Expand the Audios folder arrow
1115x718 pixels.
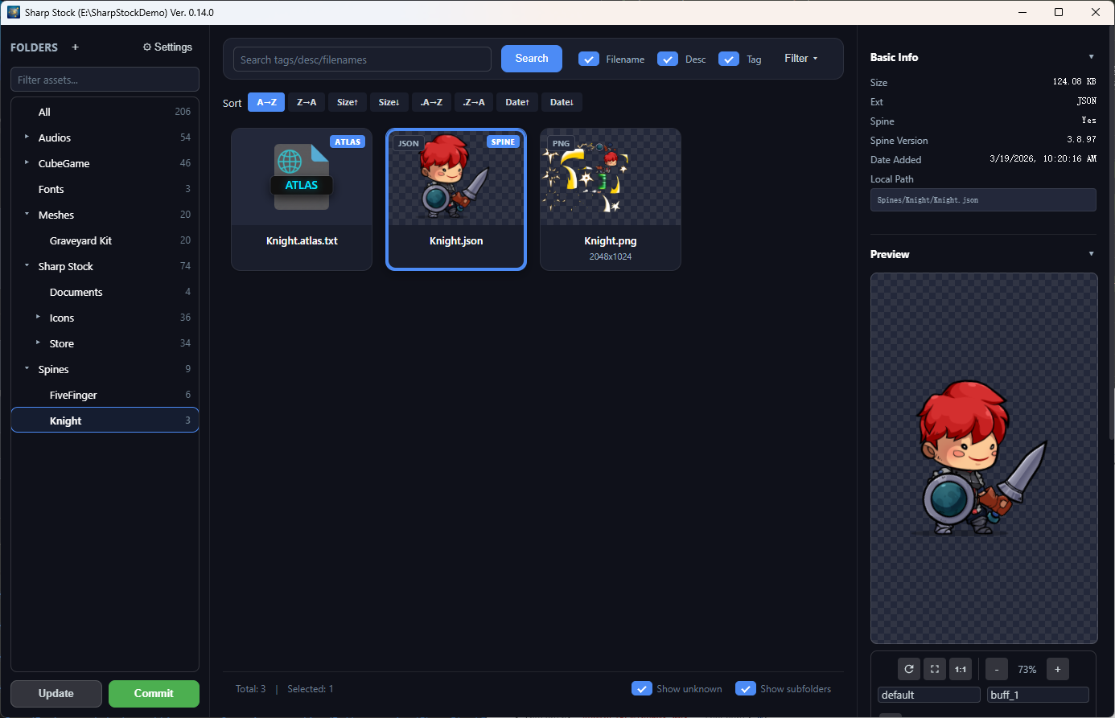pyautogui.click(x=27, y=137)
